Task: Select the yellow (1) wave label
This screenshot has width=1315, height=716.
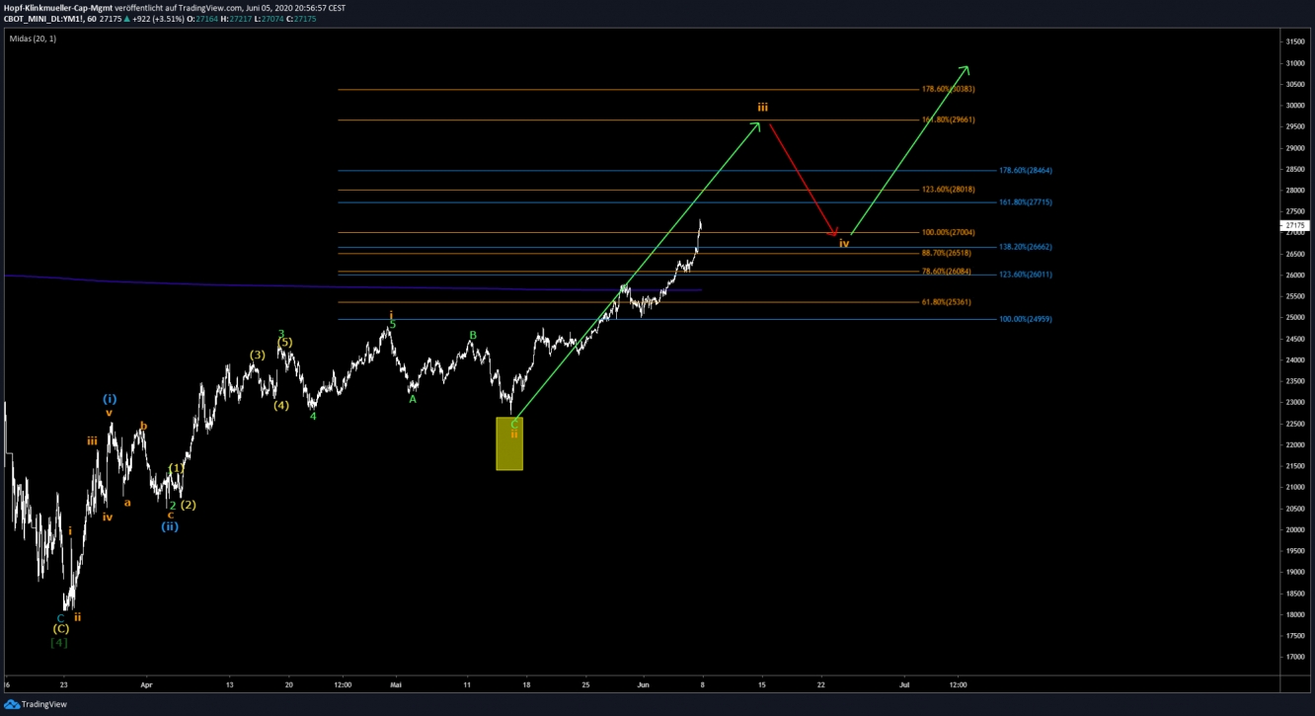Action: coord(176,468)
